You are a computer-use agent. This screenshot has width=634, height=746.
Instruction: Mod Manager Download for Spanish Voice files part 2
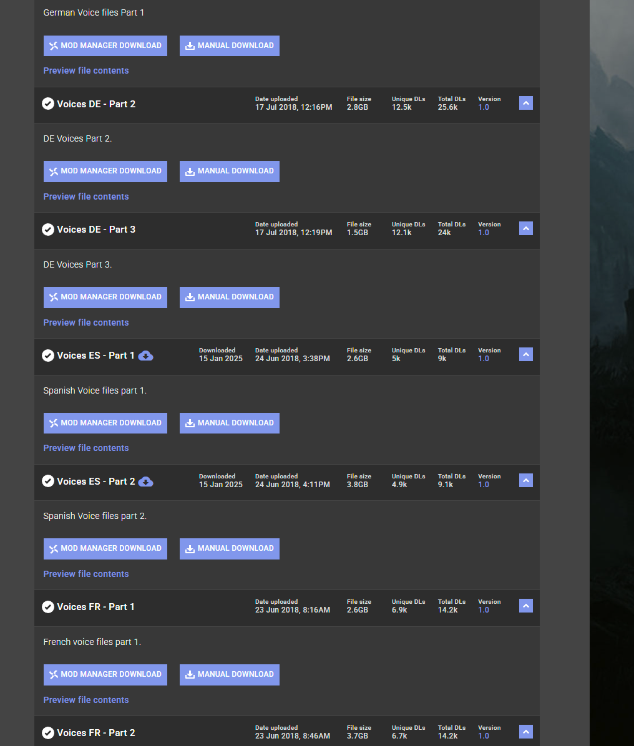pos(105,548)
